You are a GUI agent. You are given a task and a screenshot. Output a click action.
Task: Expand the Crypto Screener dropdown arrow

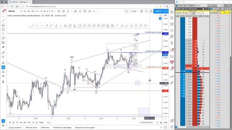point(22,127)
